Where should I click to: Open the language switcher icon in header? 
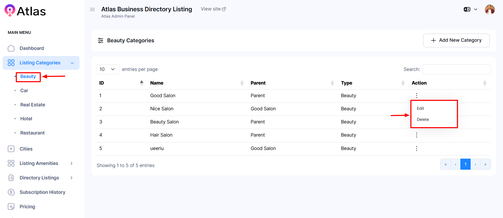coord(467,9)
